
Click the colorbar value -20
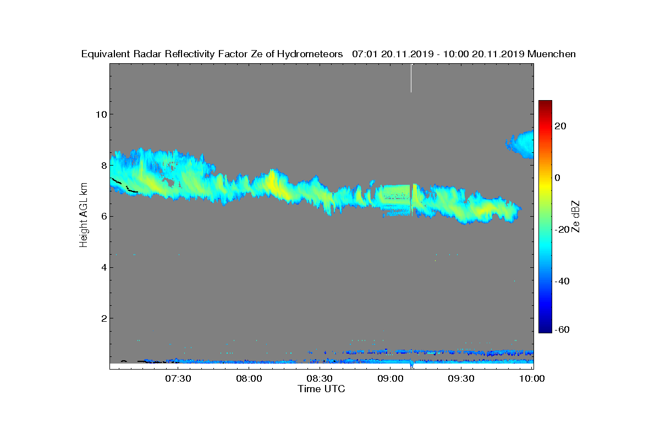tap(561, 229)
